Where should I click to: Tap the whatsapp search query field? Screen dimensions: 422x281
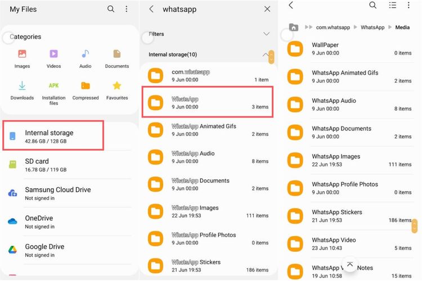[x=179, y=9]
